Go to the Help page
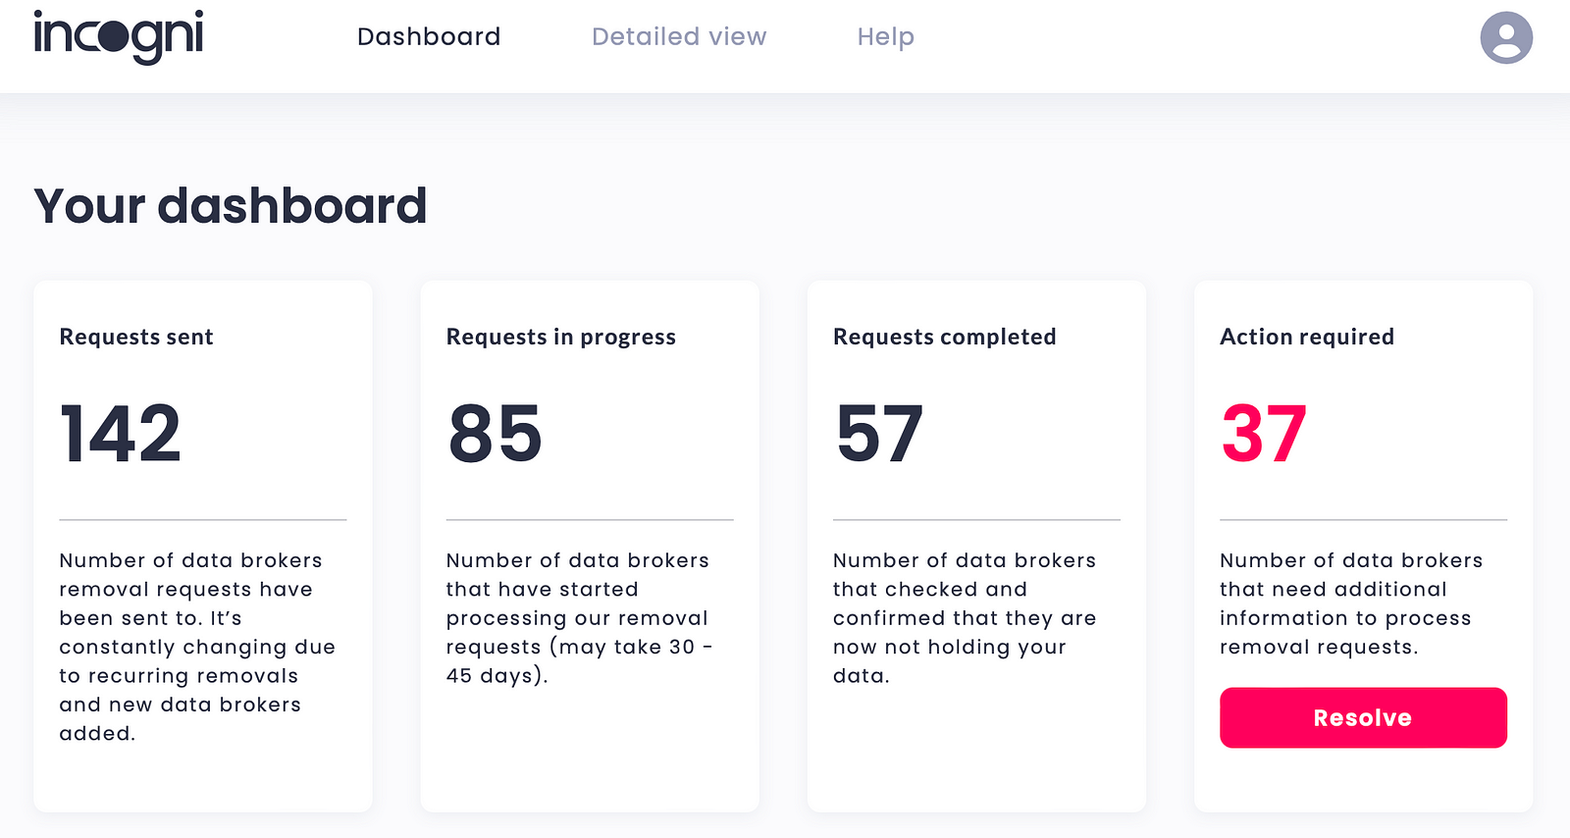Viewport: 1570px width, 838px height. 885,36
